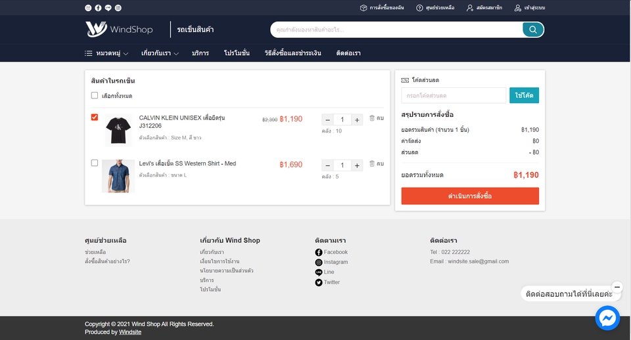The width and height of the screenshot is (631, 340).
Task: Open the Line icon in the top bar
Action: 108,8
